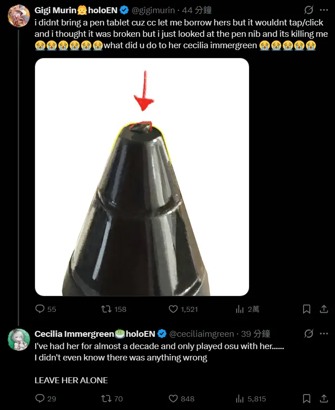Open the @gigimurin handle link

point(153,10)
